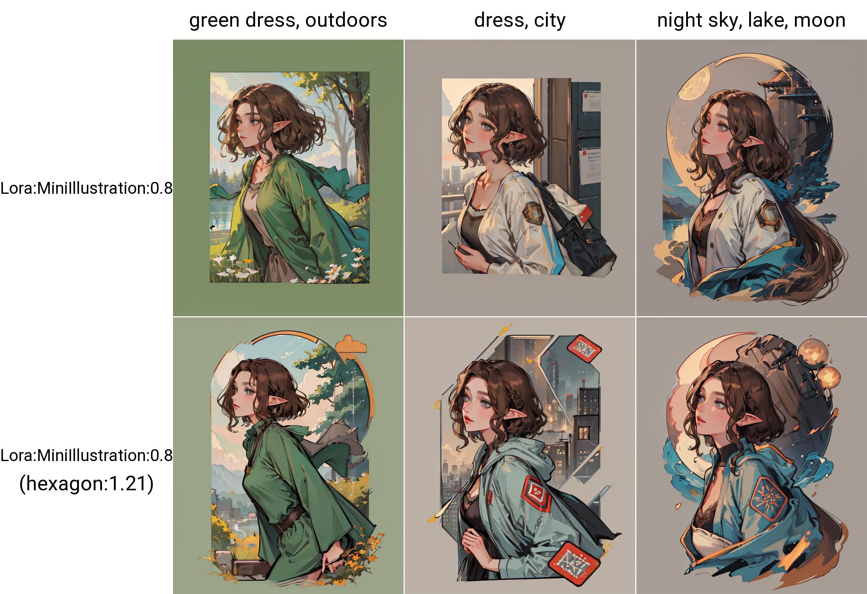Click the '(hexagon:1.21)' row label
867x594 pixels.
tap(86, 484)
